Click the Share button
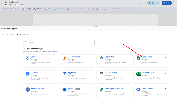Viewport: 177px width, 100px height. click(x=152, y=3)
